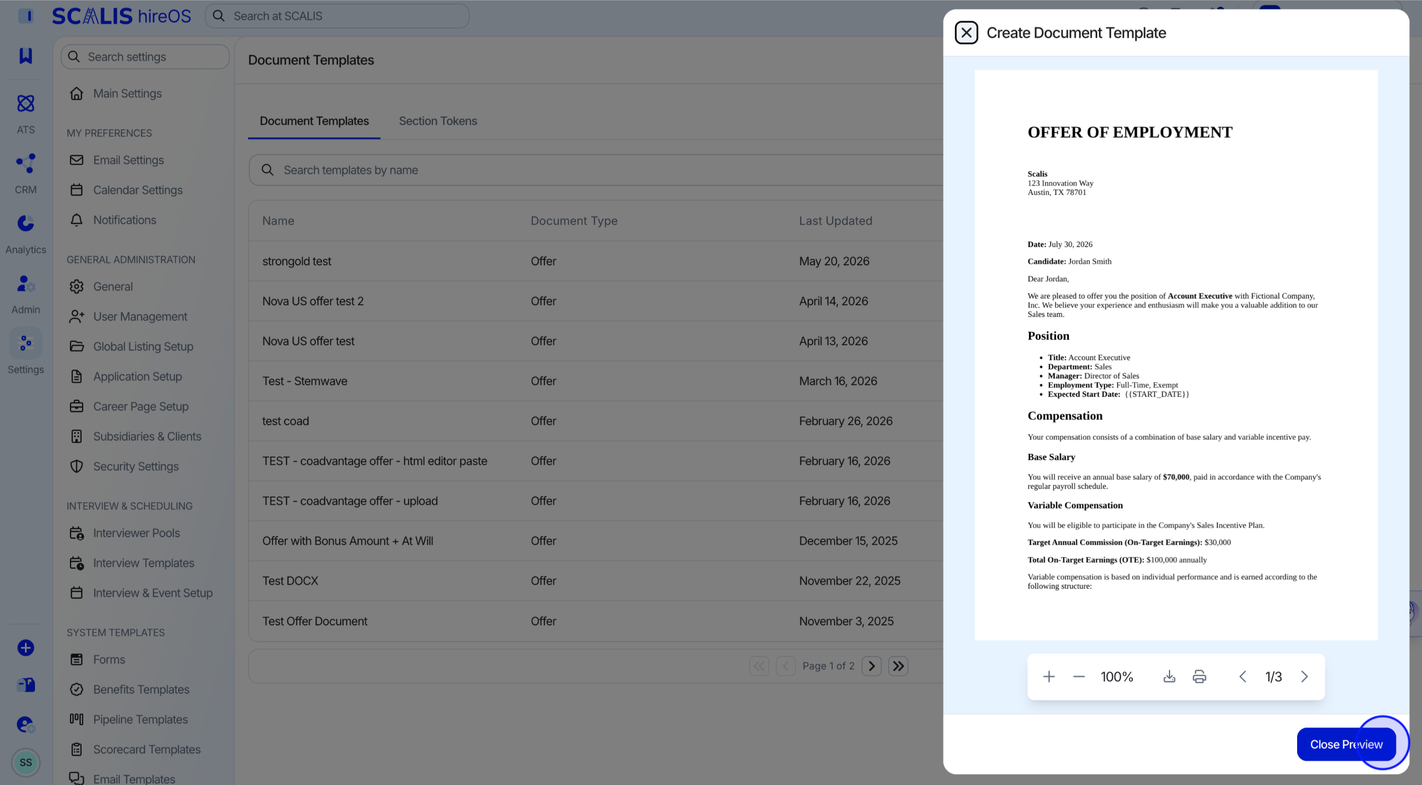This screenshot has height=785, width=1422.
Task: Click the 100% zoom level value
Action: pyautogui.click(x=1117, y=677)
